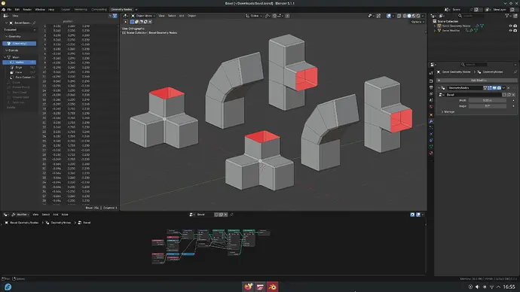Open the Material properties tab icon
Screen dimensions: 520x292
click(431, 153)
